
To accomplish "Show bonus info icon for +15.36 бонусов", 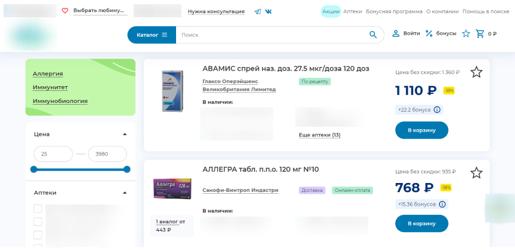I will 441,204.
